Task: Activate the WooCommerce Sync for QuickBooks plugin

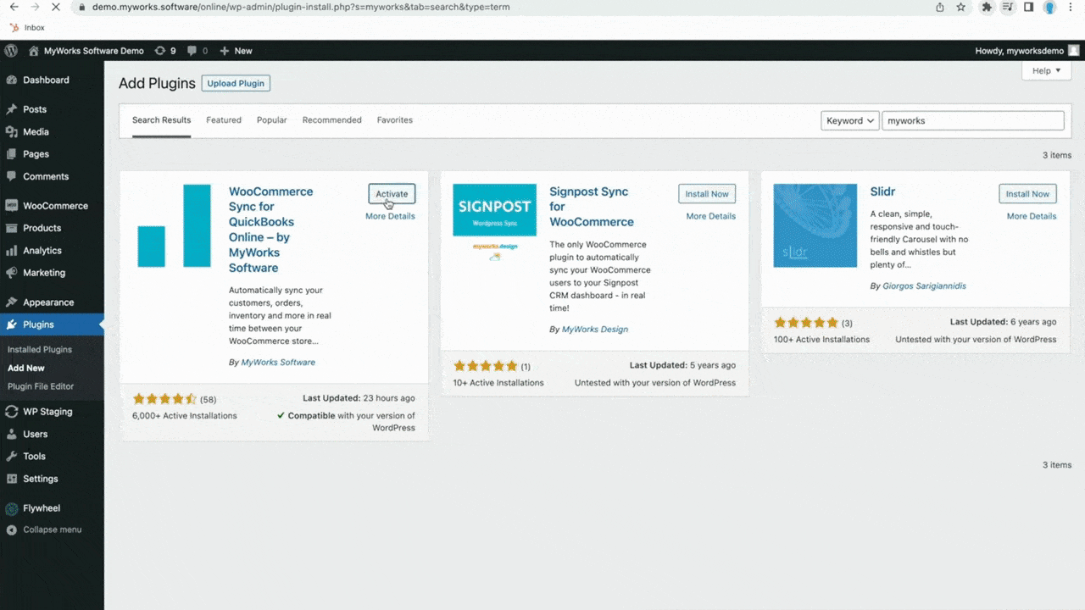Action: tap(392, 194)
